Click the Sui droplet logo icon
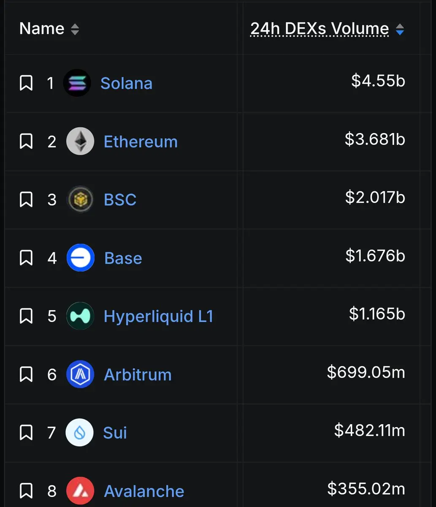 (x=79, y=433)
